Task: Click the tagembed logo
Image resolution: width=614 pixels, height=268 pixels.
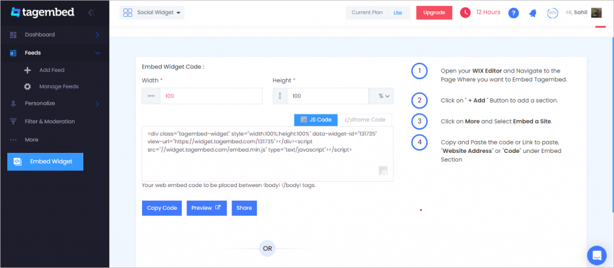Action: (42, 12)
